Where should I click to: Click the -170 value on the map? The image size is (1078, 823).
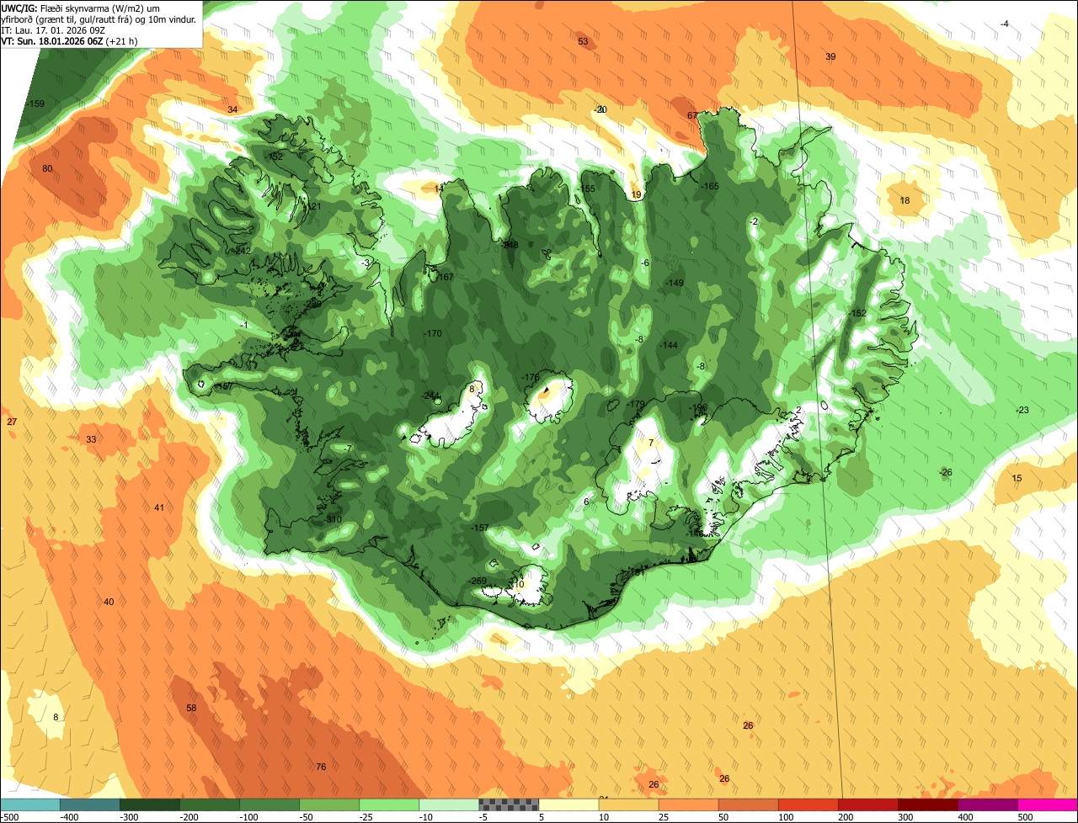point(433,334)
